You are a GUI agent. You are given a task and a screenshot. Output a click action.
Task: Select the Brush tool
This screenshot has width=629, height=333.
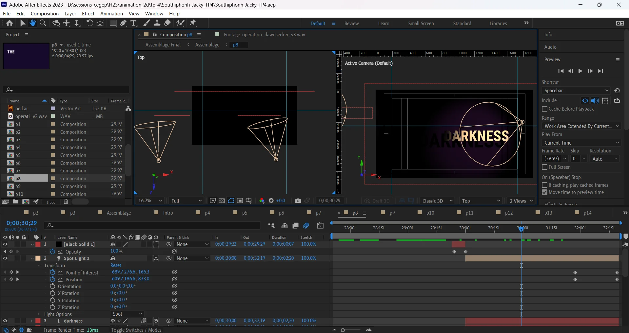click(147, 23)
